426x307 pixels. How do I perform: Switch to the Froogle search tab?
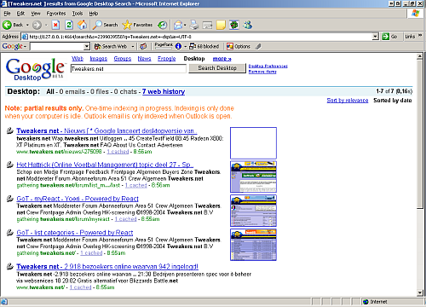click(x=167, y=59)
